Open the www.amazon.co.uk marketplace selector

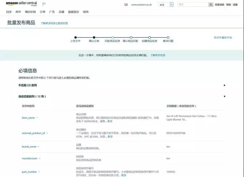tap(141, 5)
